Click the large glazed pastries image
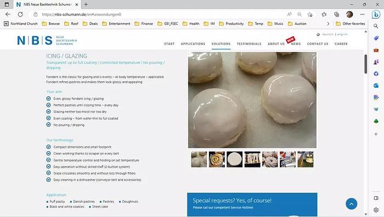Viewport: 384px width, 217px height. [x=252, y=100]
